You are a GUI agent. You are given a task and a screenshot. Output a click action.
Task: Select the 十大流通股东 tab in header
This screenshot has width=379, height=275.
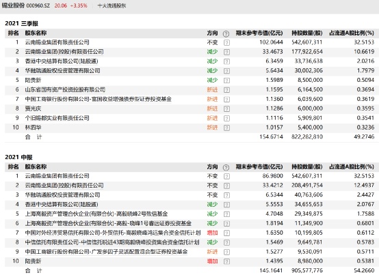tap(112, 5)
